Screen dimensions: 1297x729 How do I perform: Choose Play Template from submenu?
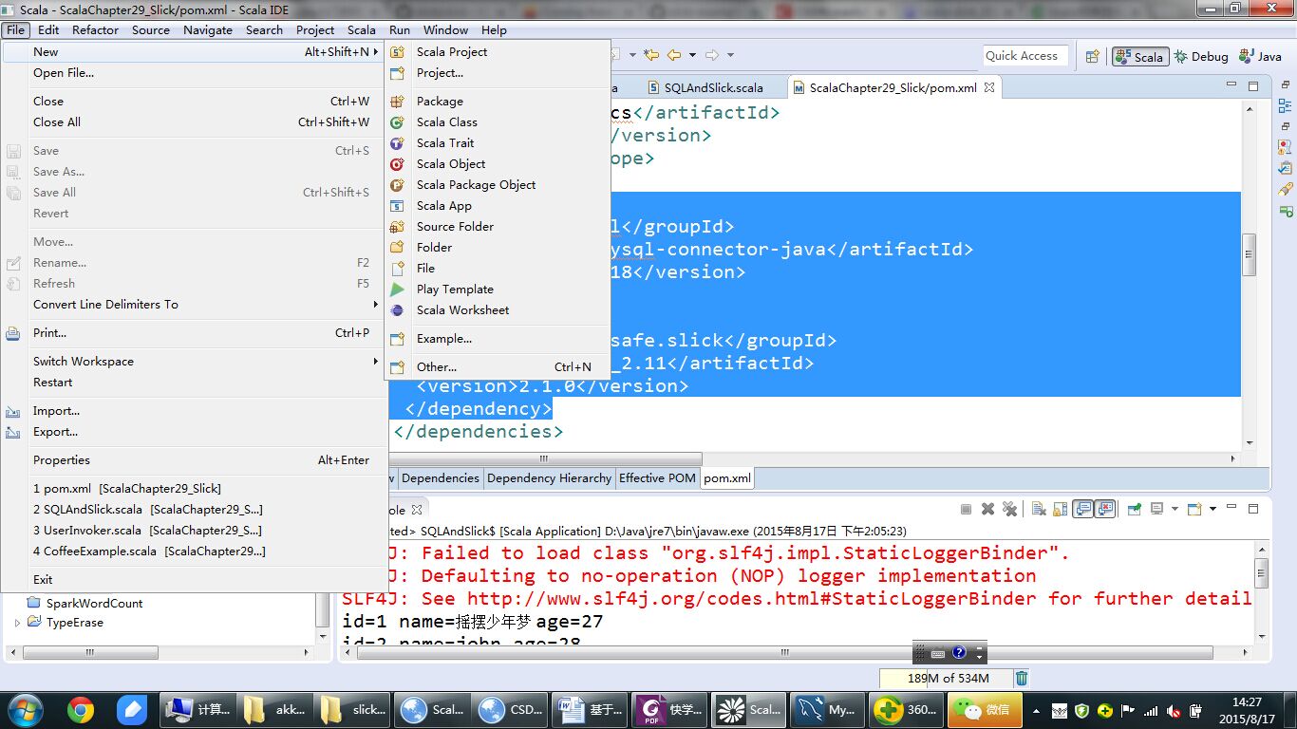coord(497,290)
